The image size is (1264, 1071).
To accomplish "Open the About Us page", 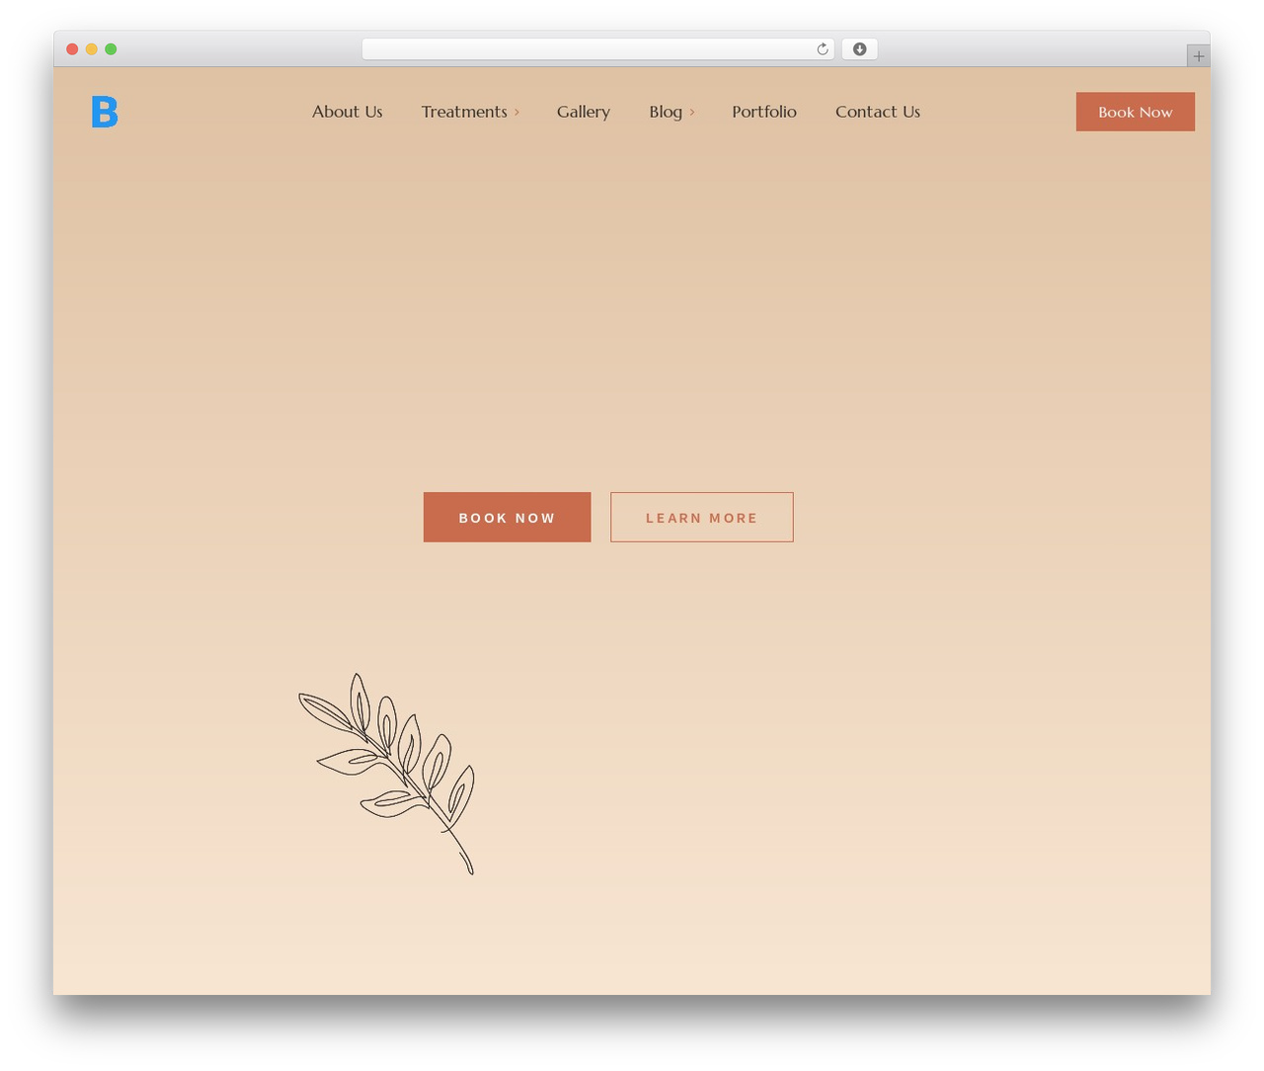I will coord(348,112).
